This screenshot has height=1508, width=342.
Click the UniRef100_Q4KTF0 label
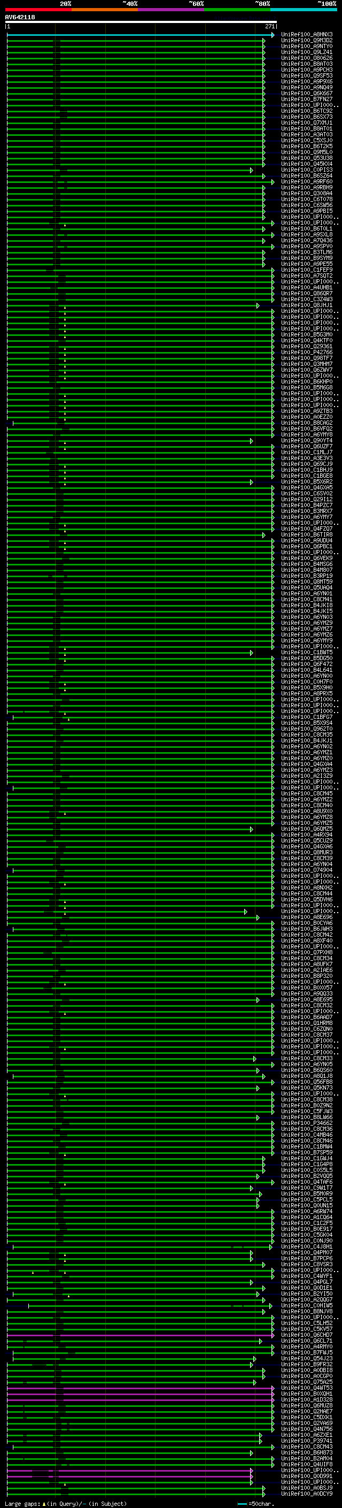click(307, 341)
